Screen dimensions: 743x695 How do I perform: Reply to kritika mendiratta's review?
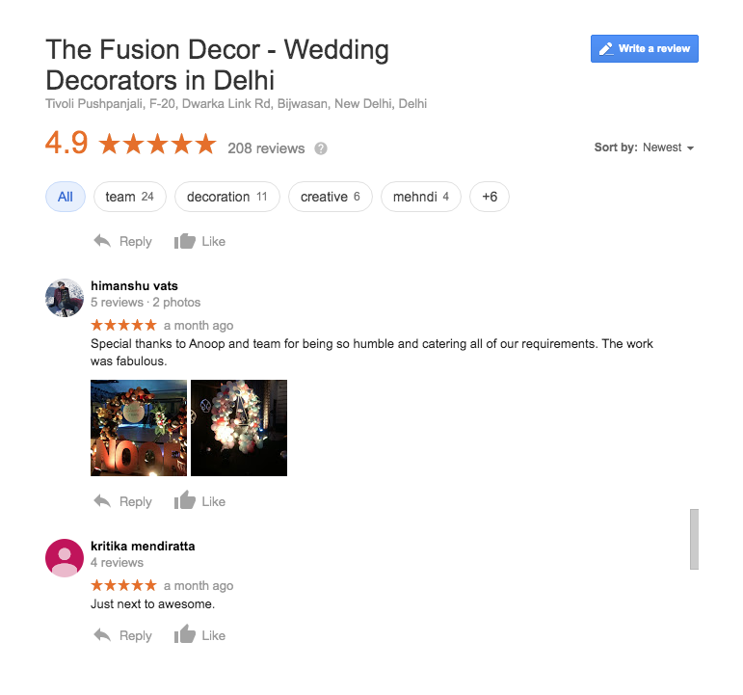[122, 635]
